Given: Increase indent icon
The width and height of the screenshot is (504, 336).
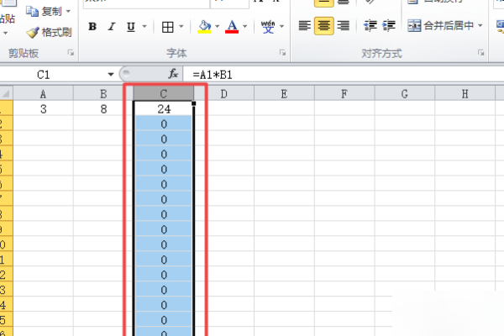Looking at the screenshot, I should (389, 26).
